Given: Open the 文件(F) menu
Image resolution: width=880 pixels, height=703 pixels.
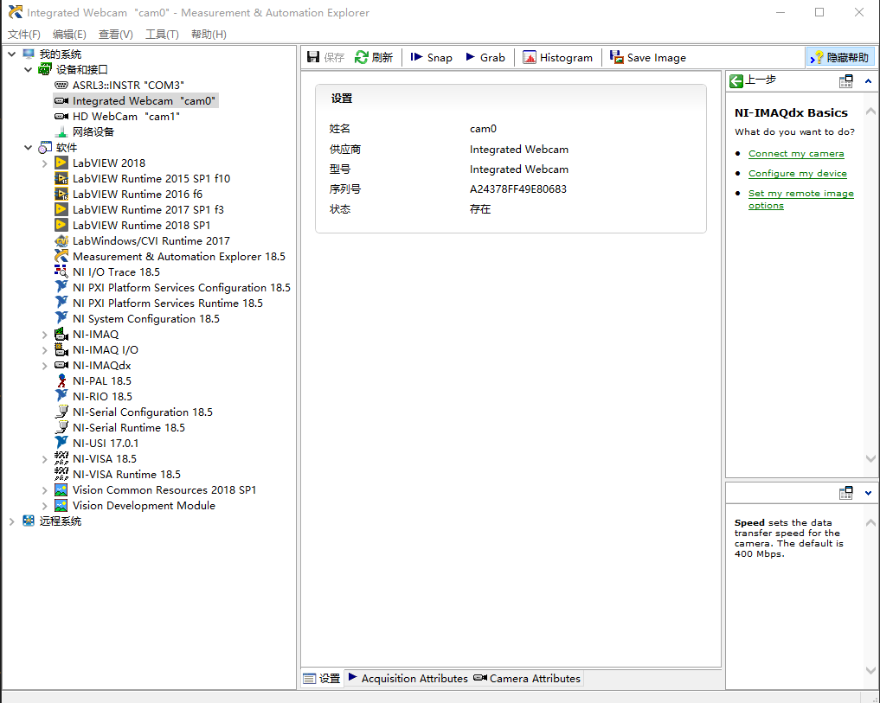Looking at the screenshot, I should click(24, 35).
